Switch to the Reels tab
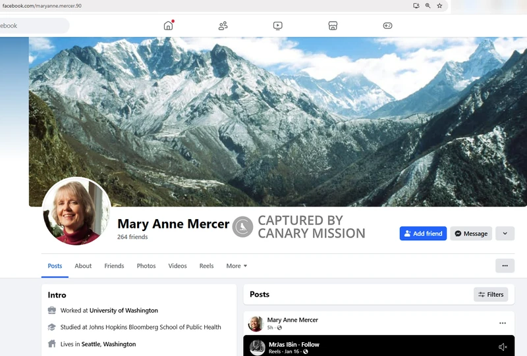This screenshot has width=527, height=356. [x=206, y=266]
